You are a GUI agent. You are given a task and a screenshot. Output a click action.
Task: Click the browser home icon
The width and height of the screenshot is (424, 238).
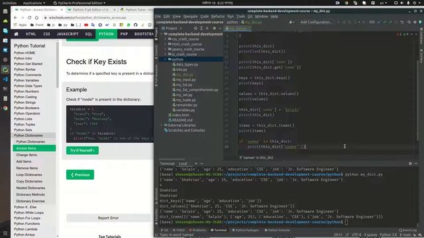(37, 18)
